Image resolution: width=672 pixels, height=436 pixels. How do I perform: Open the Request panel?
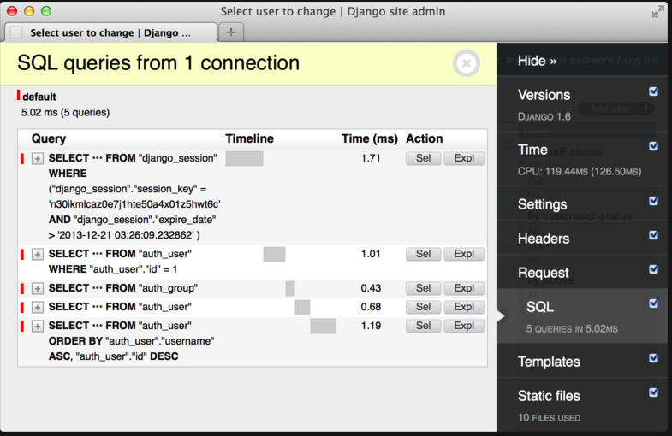[544, 273]
